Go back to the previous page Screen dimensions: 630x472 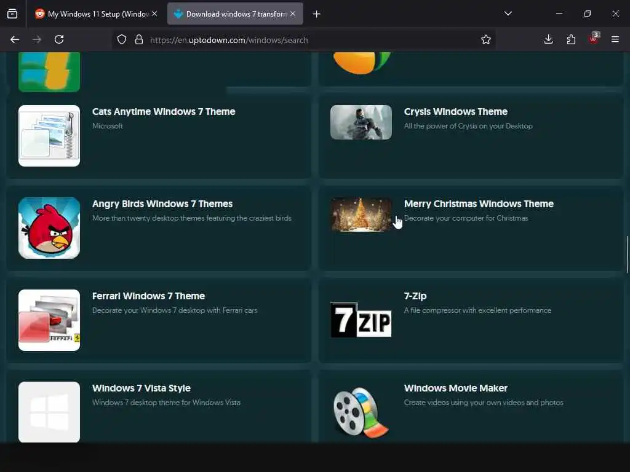coord(15,39)
